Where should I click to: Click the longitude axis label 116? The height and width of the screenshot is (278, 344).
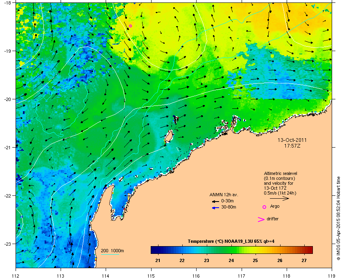[x=196, y=276]
